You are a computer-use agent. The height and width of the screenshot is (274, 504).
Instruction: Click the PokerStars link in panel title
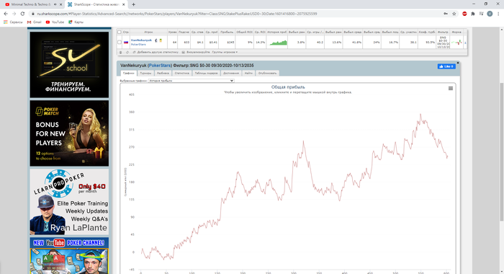point(160,66)
